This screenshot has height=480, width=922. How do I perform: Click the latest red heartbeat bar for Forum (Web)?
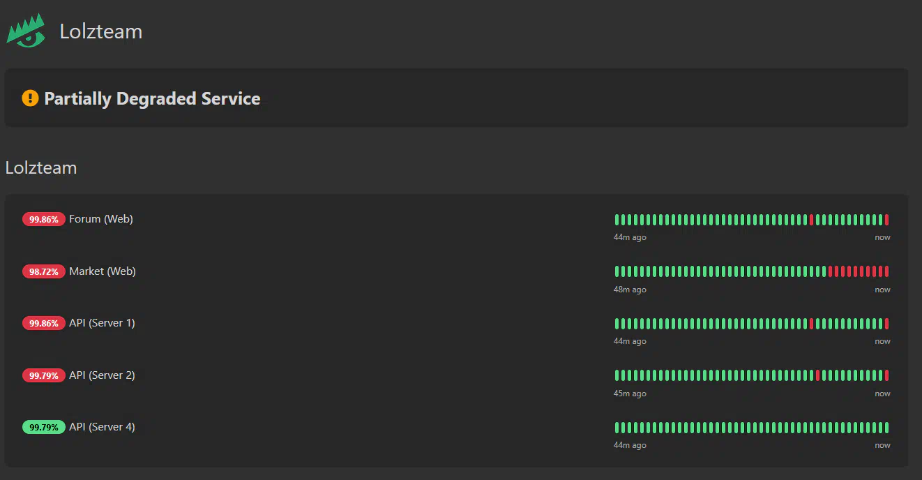886,220
